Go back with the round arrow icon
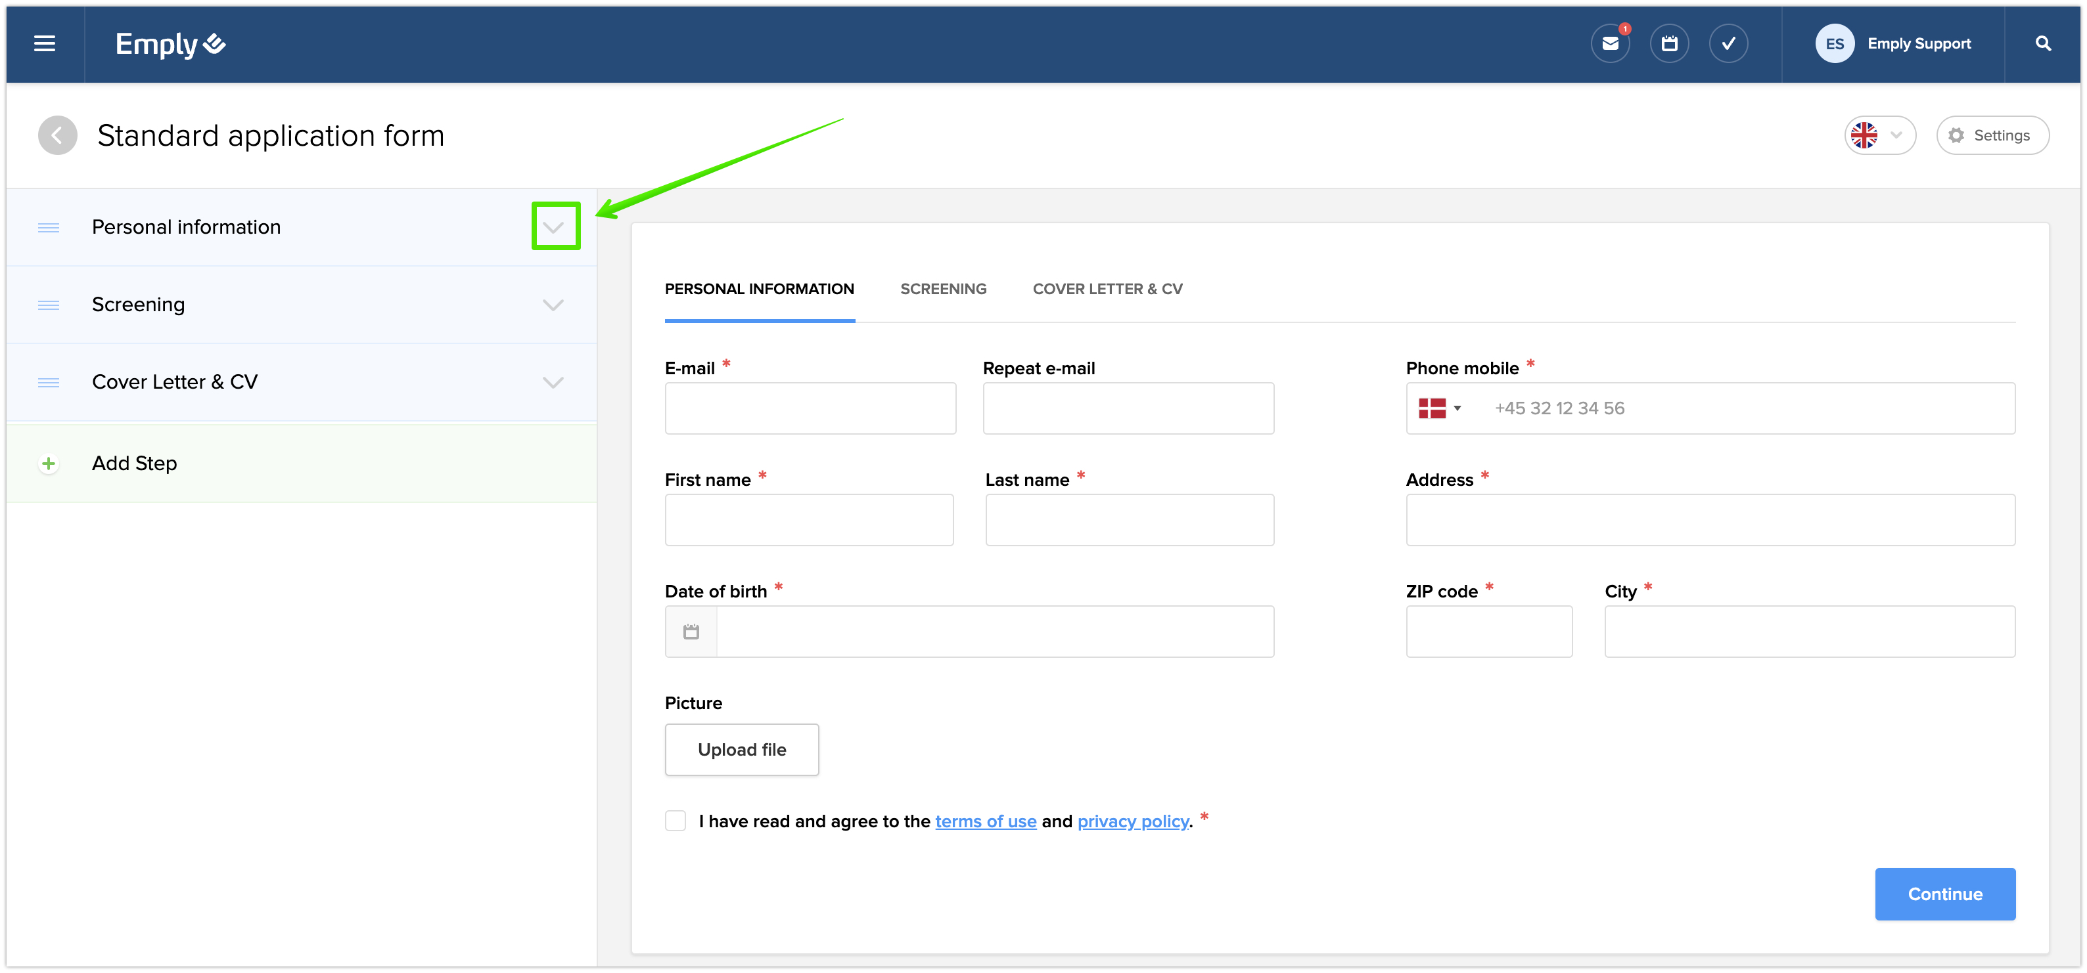This screenshot has height=973, width=2087. click(x=58, y=135)
